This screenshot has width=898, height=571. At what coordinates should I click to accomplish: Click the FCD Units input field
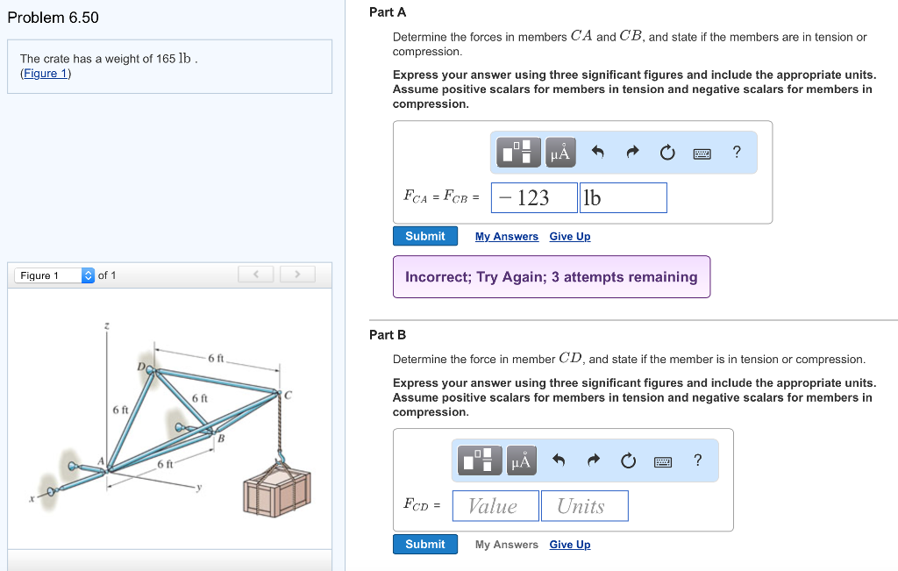[584, 506]
